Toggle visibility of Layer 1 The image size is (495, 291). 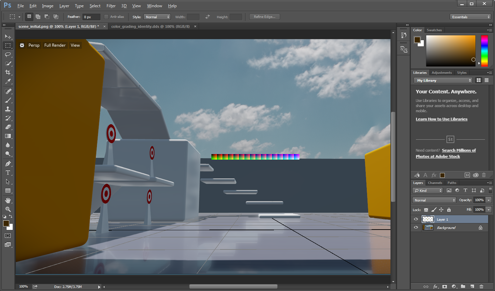point(416,219)
